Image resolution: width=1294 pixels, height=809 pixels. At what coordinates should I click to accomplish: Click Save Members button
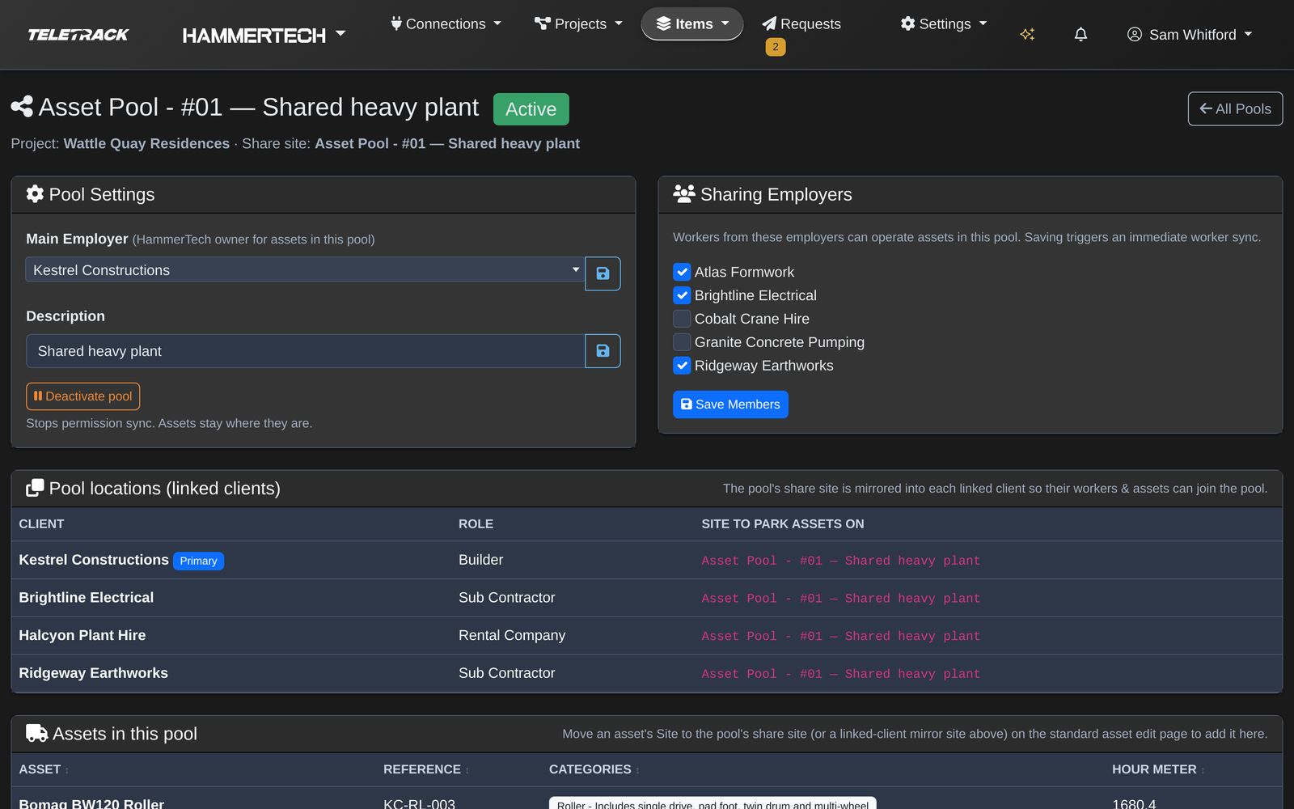click(x=730, y=404)
